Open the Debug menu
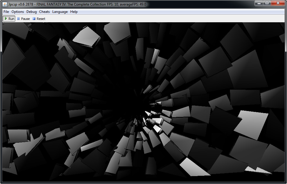Screen dimensions: 287x184 click(x=31, y=12)
